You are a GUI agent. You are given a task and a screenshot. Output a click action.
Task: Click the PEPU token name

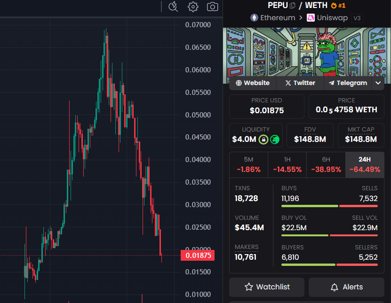[x=278, y=5]
